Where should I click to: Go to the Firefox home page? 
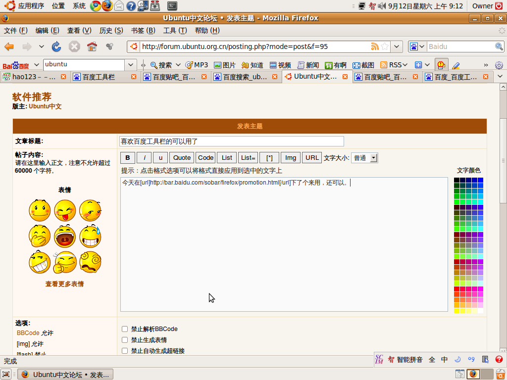pos(92,47)
